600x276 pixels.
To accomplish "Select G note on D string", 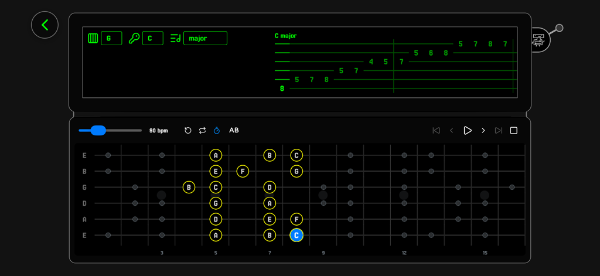I will pos(216,203).
